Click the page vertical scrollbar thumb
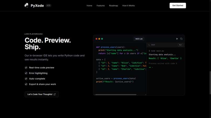 point(210,83)
